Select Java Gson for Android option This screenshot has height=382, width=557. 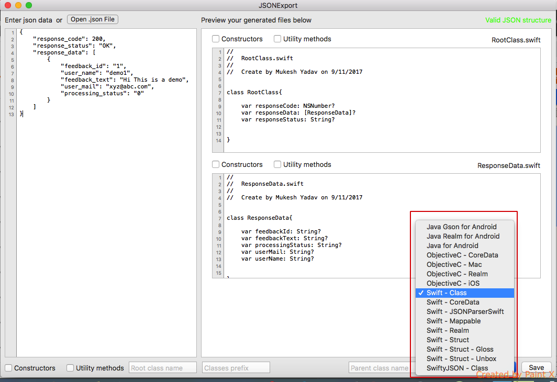click(x=461, y=227)
